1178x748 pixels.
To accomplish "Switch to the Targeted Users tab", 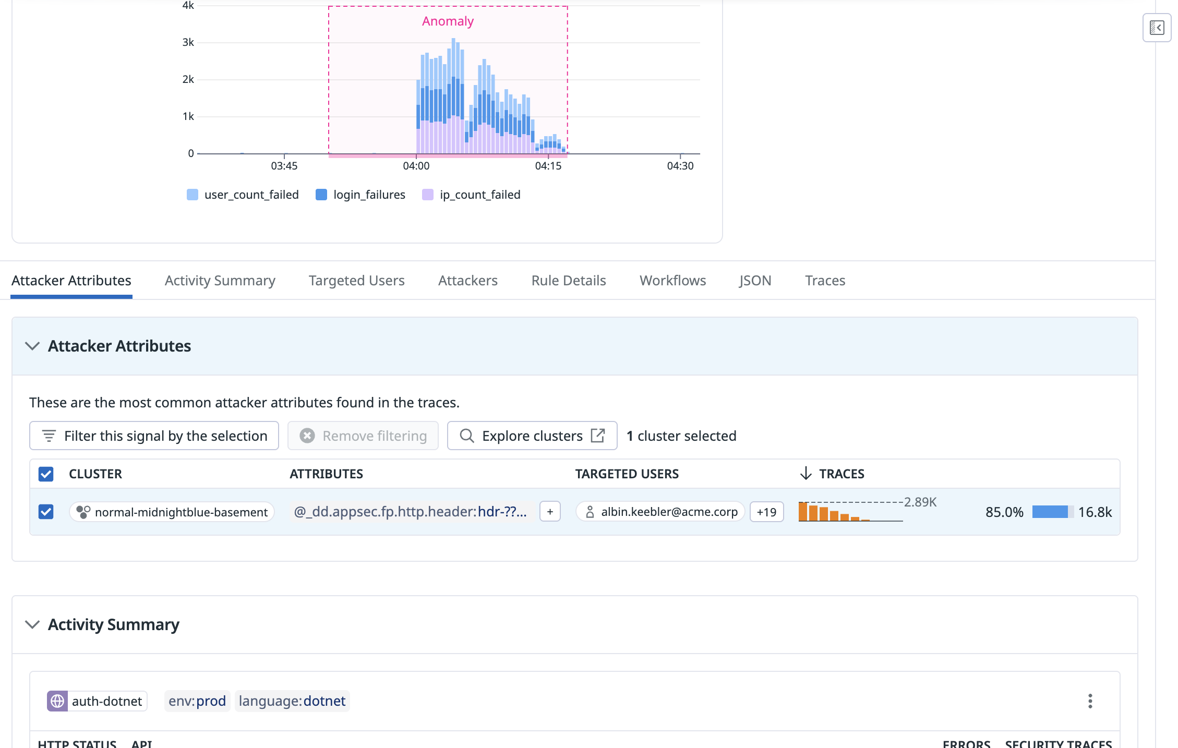I will click(356, 281).
